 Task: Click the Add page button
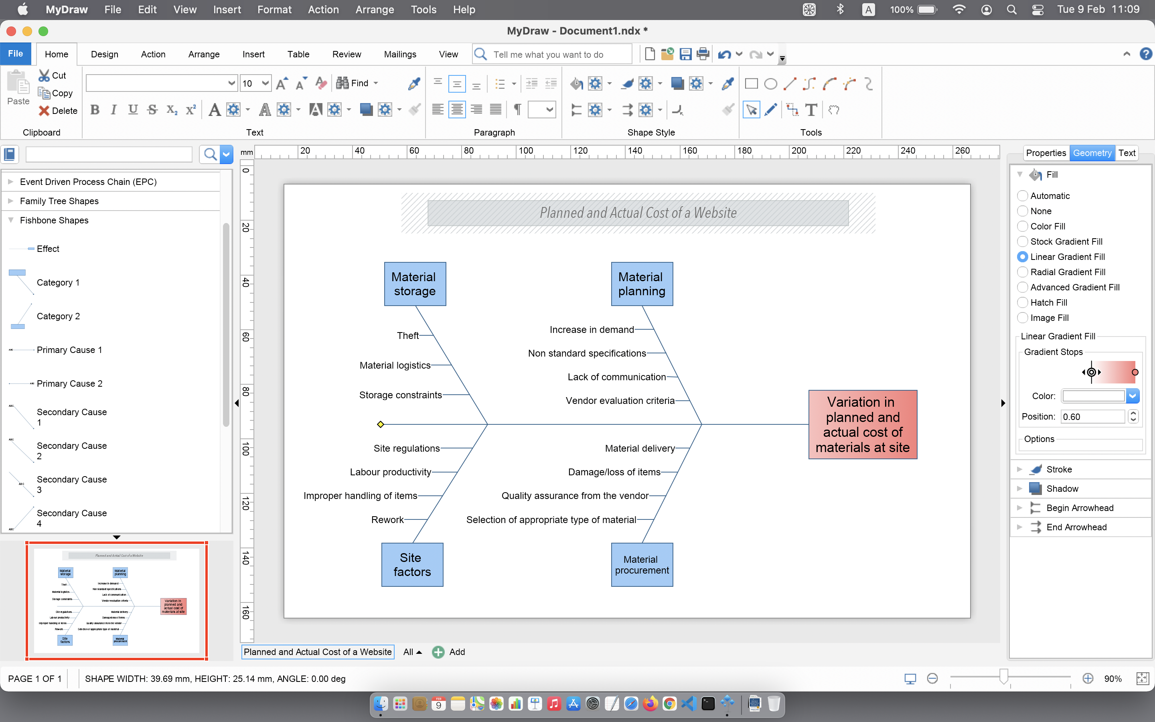click(x=448, y=652)
